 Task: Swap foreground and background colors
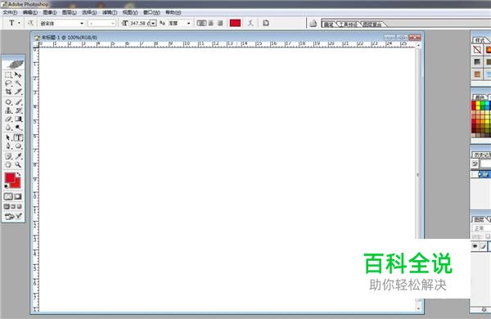19,174
